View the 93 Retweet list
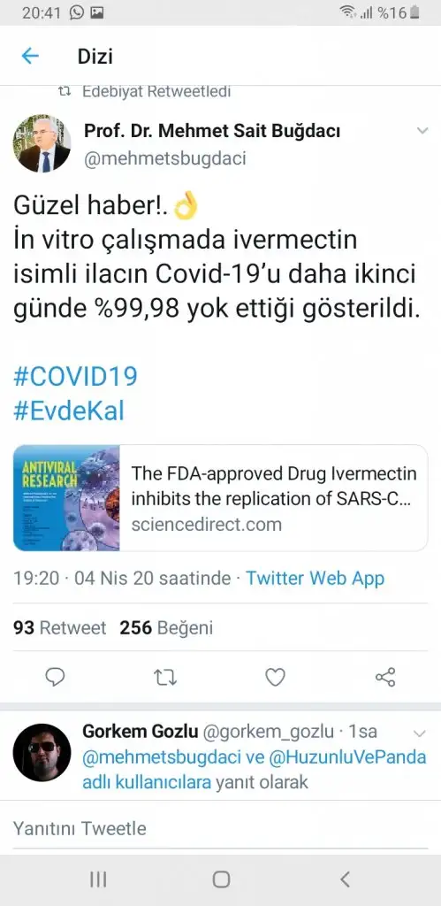 tap(60, 627)
